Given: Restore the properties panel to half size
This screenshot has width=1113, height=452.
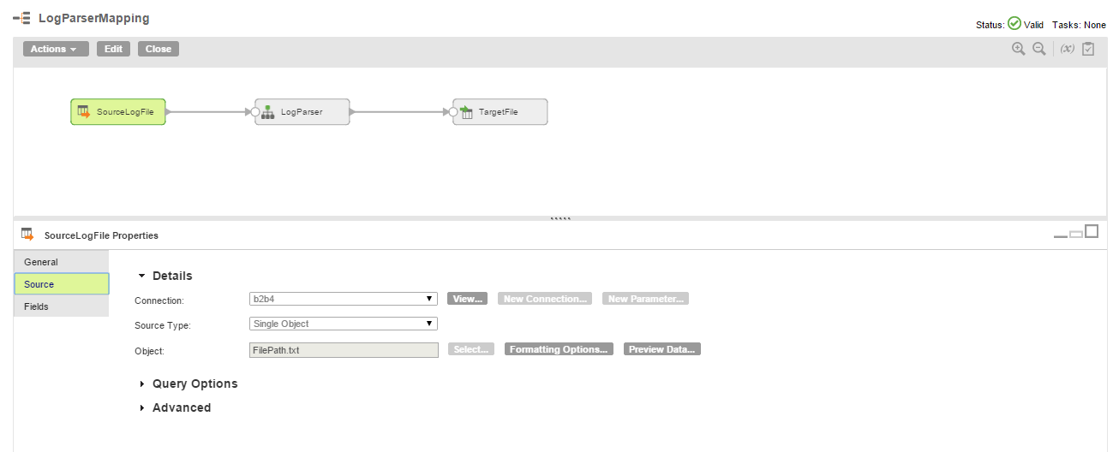Looking at the screenshot, I should coord(1076,234).
